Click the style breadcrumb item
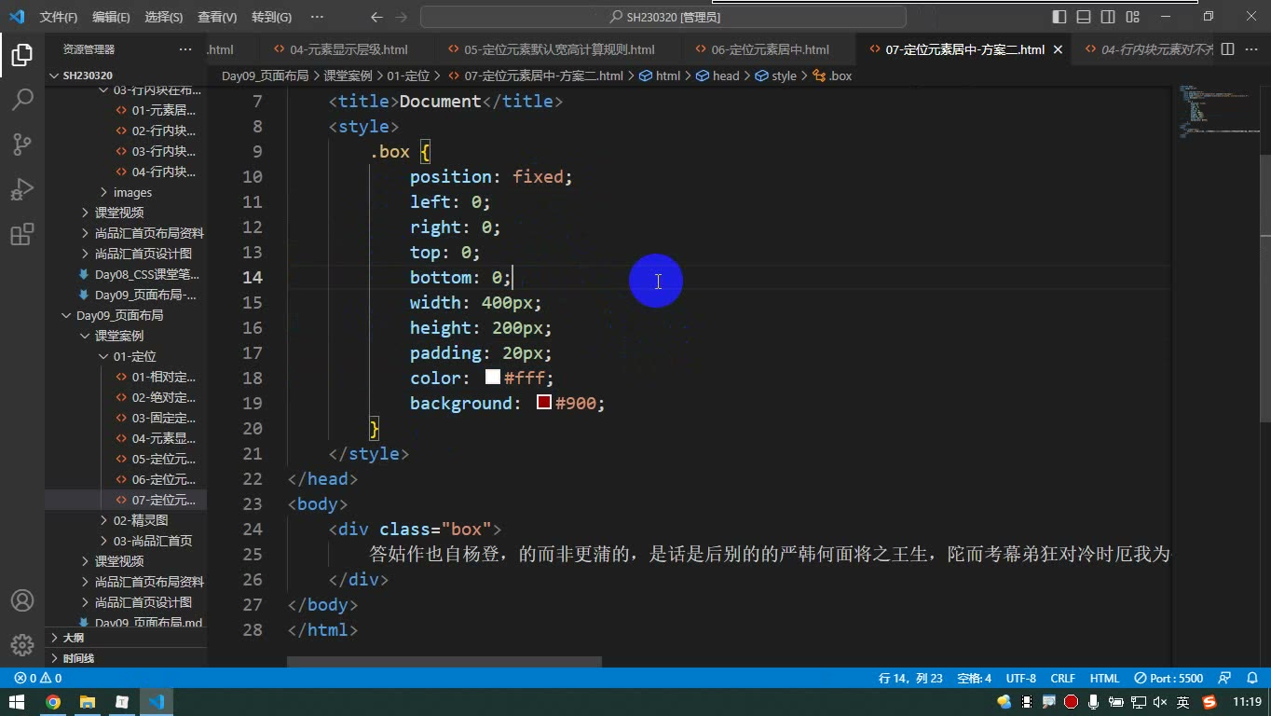The width and height of the screenshot is (1271, 716). pos(776,76)
